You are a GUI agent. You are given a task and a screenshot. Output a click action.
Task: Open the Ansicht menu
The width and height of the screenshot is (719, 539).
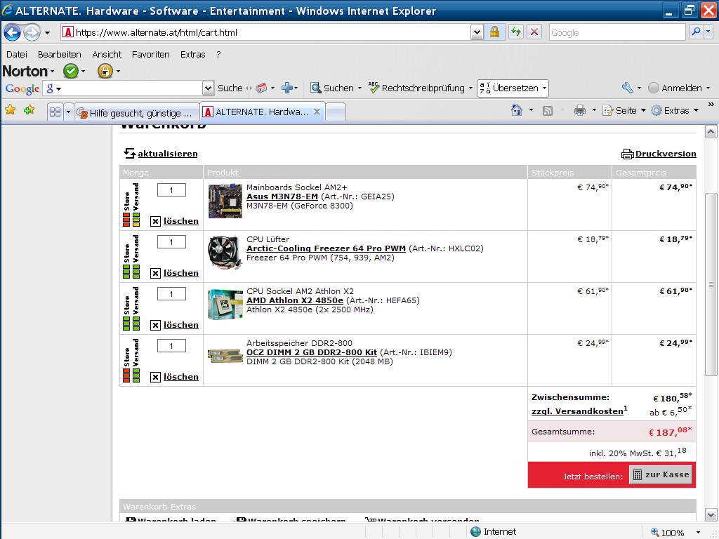click(x=107, y=54)
